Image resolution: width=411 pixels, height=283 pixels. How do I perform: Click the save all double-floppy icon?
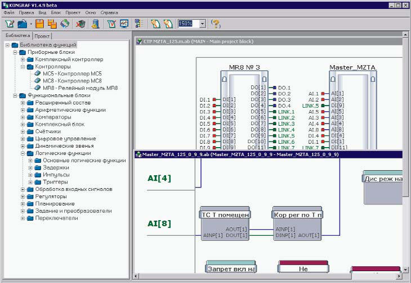[52, 24]
